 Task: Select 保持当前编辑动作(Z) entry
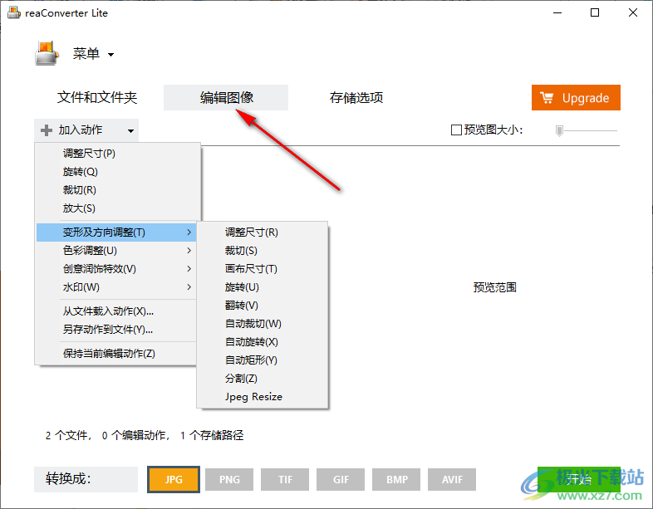115,354
